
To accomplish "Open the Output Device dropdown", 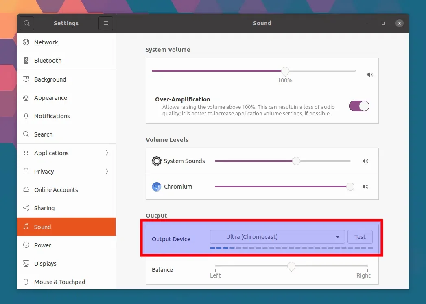I will pyautogui.click(x=277, y=237).
